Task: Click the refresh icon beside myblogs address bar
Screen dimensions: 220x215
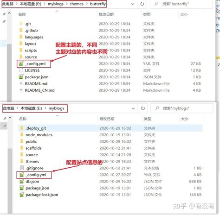Action: point(143,108)
